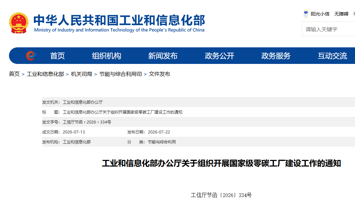This screenshot has width=355, height=201.
Task: Select 发布日期 value 2026-07-22
Action: coord(159,132)
